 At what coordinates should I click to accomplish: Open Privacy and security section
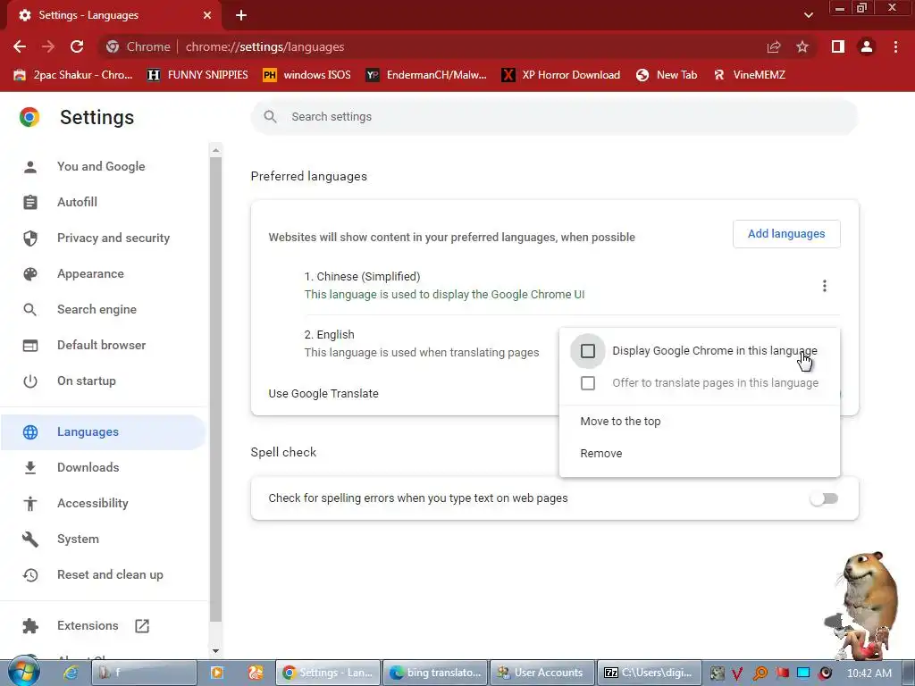113,238
